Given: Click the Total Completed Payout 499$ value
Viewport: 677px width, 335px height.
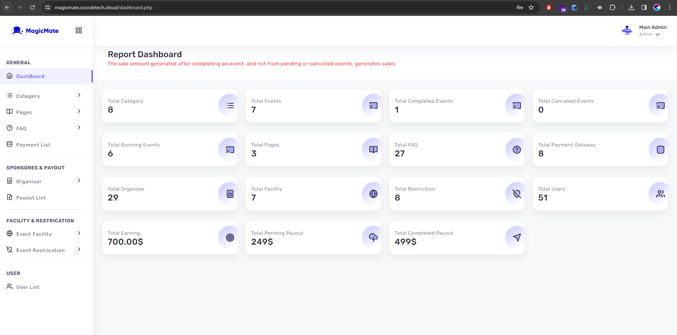Looking at the screenshot, I should 405,242.
